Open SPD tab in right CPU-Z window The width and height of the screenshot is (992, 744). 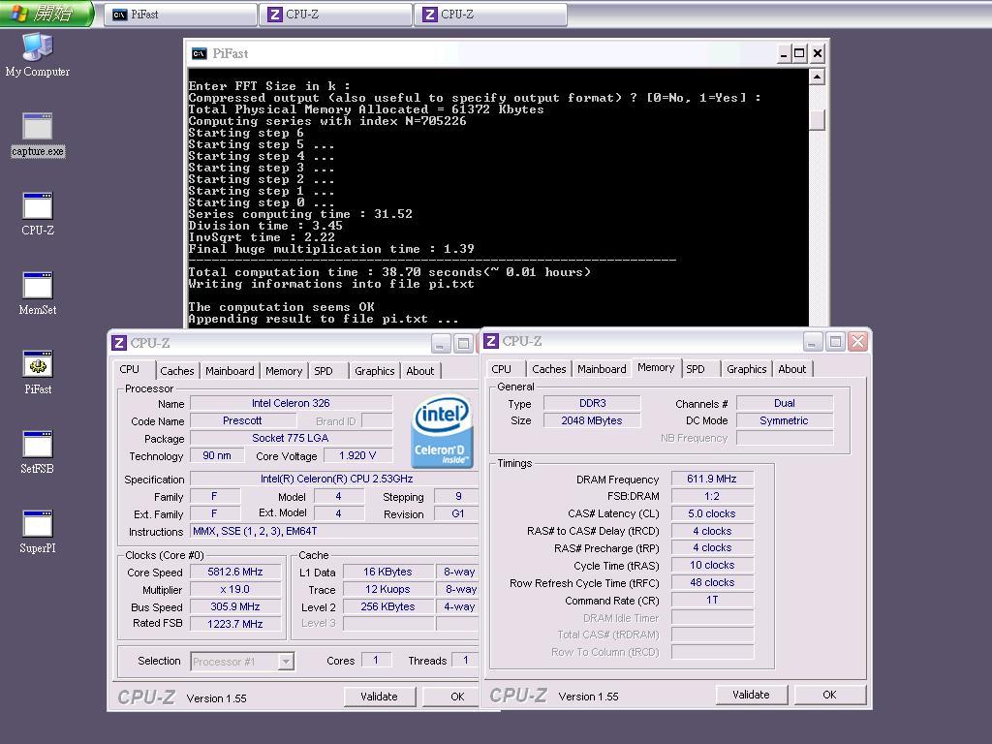point(696,369)
